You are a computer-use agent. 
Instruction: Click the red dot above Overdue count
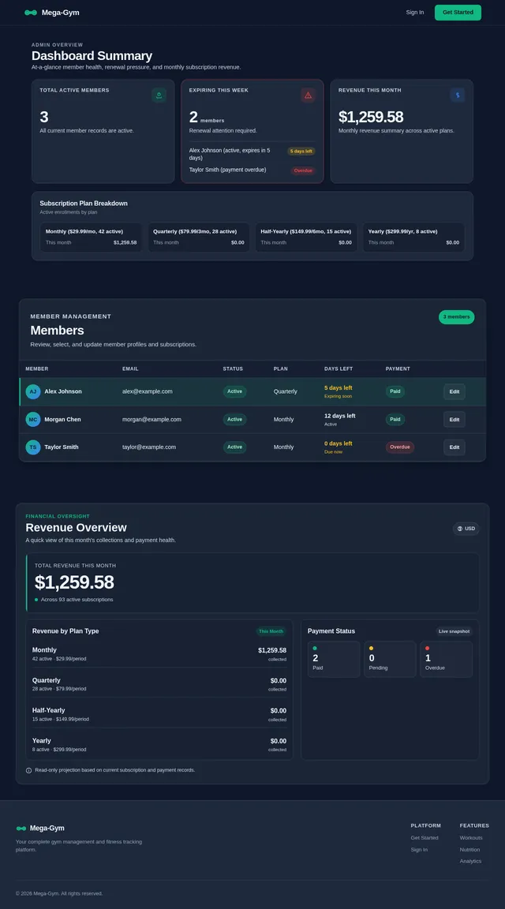point(428,648)
